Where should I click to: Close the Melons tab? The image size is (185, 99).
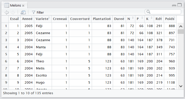tap(23, 6)
